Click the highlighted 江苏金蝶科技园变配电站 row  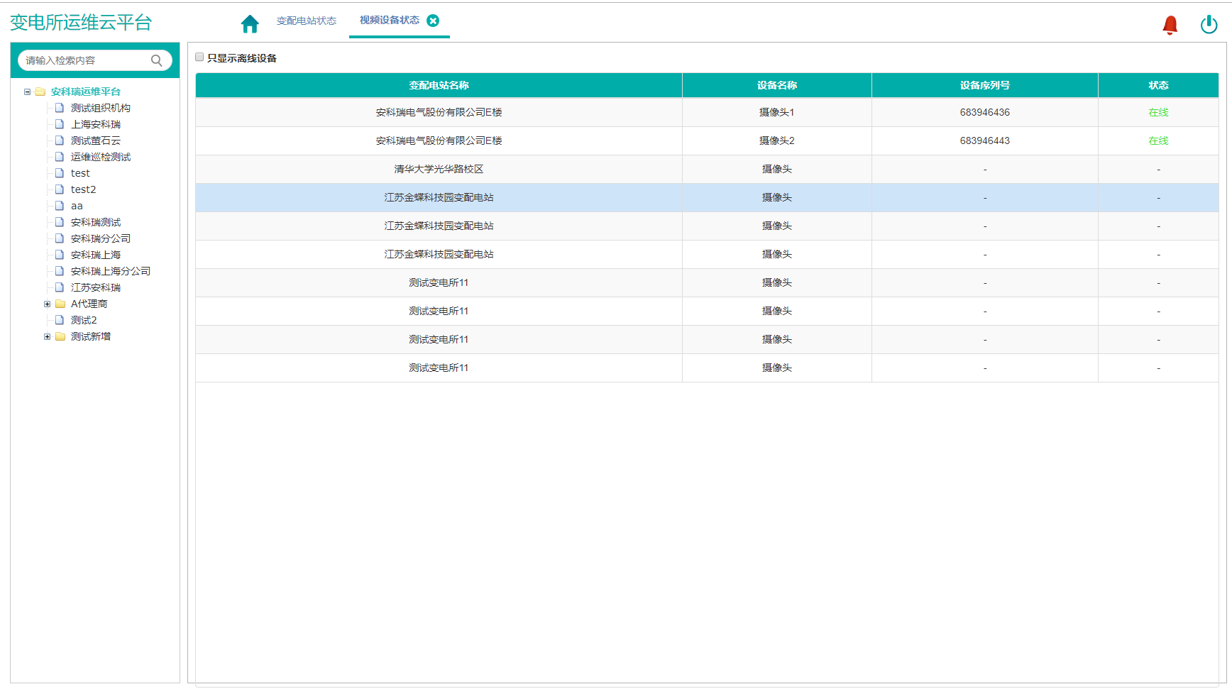[x=707, y=197]
